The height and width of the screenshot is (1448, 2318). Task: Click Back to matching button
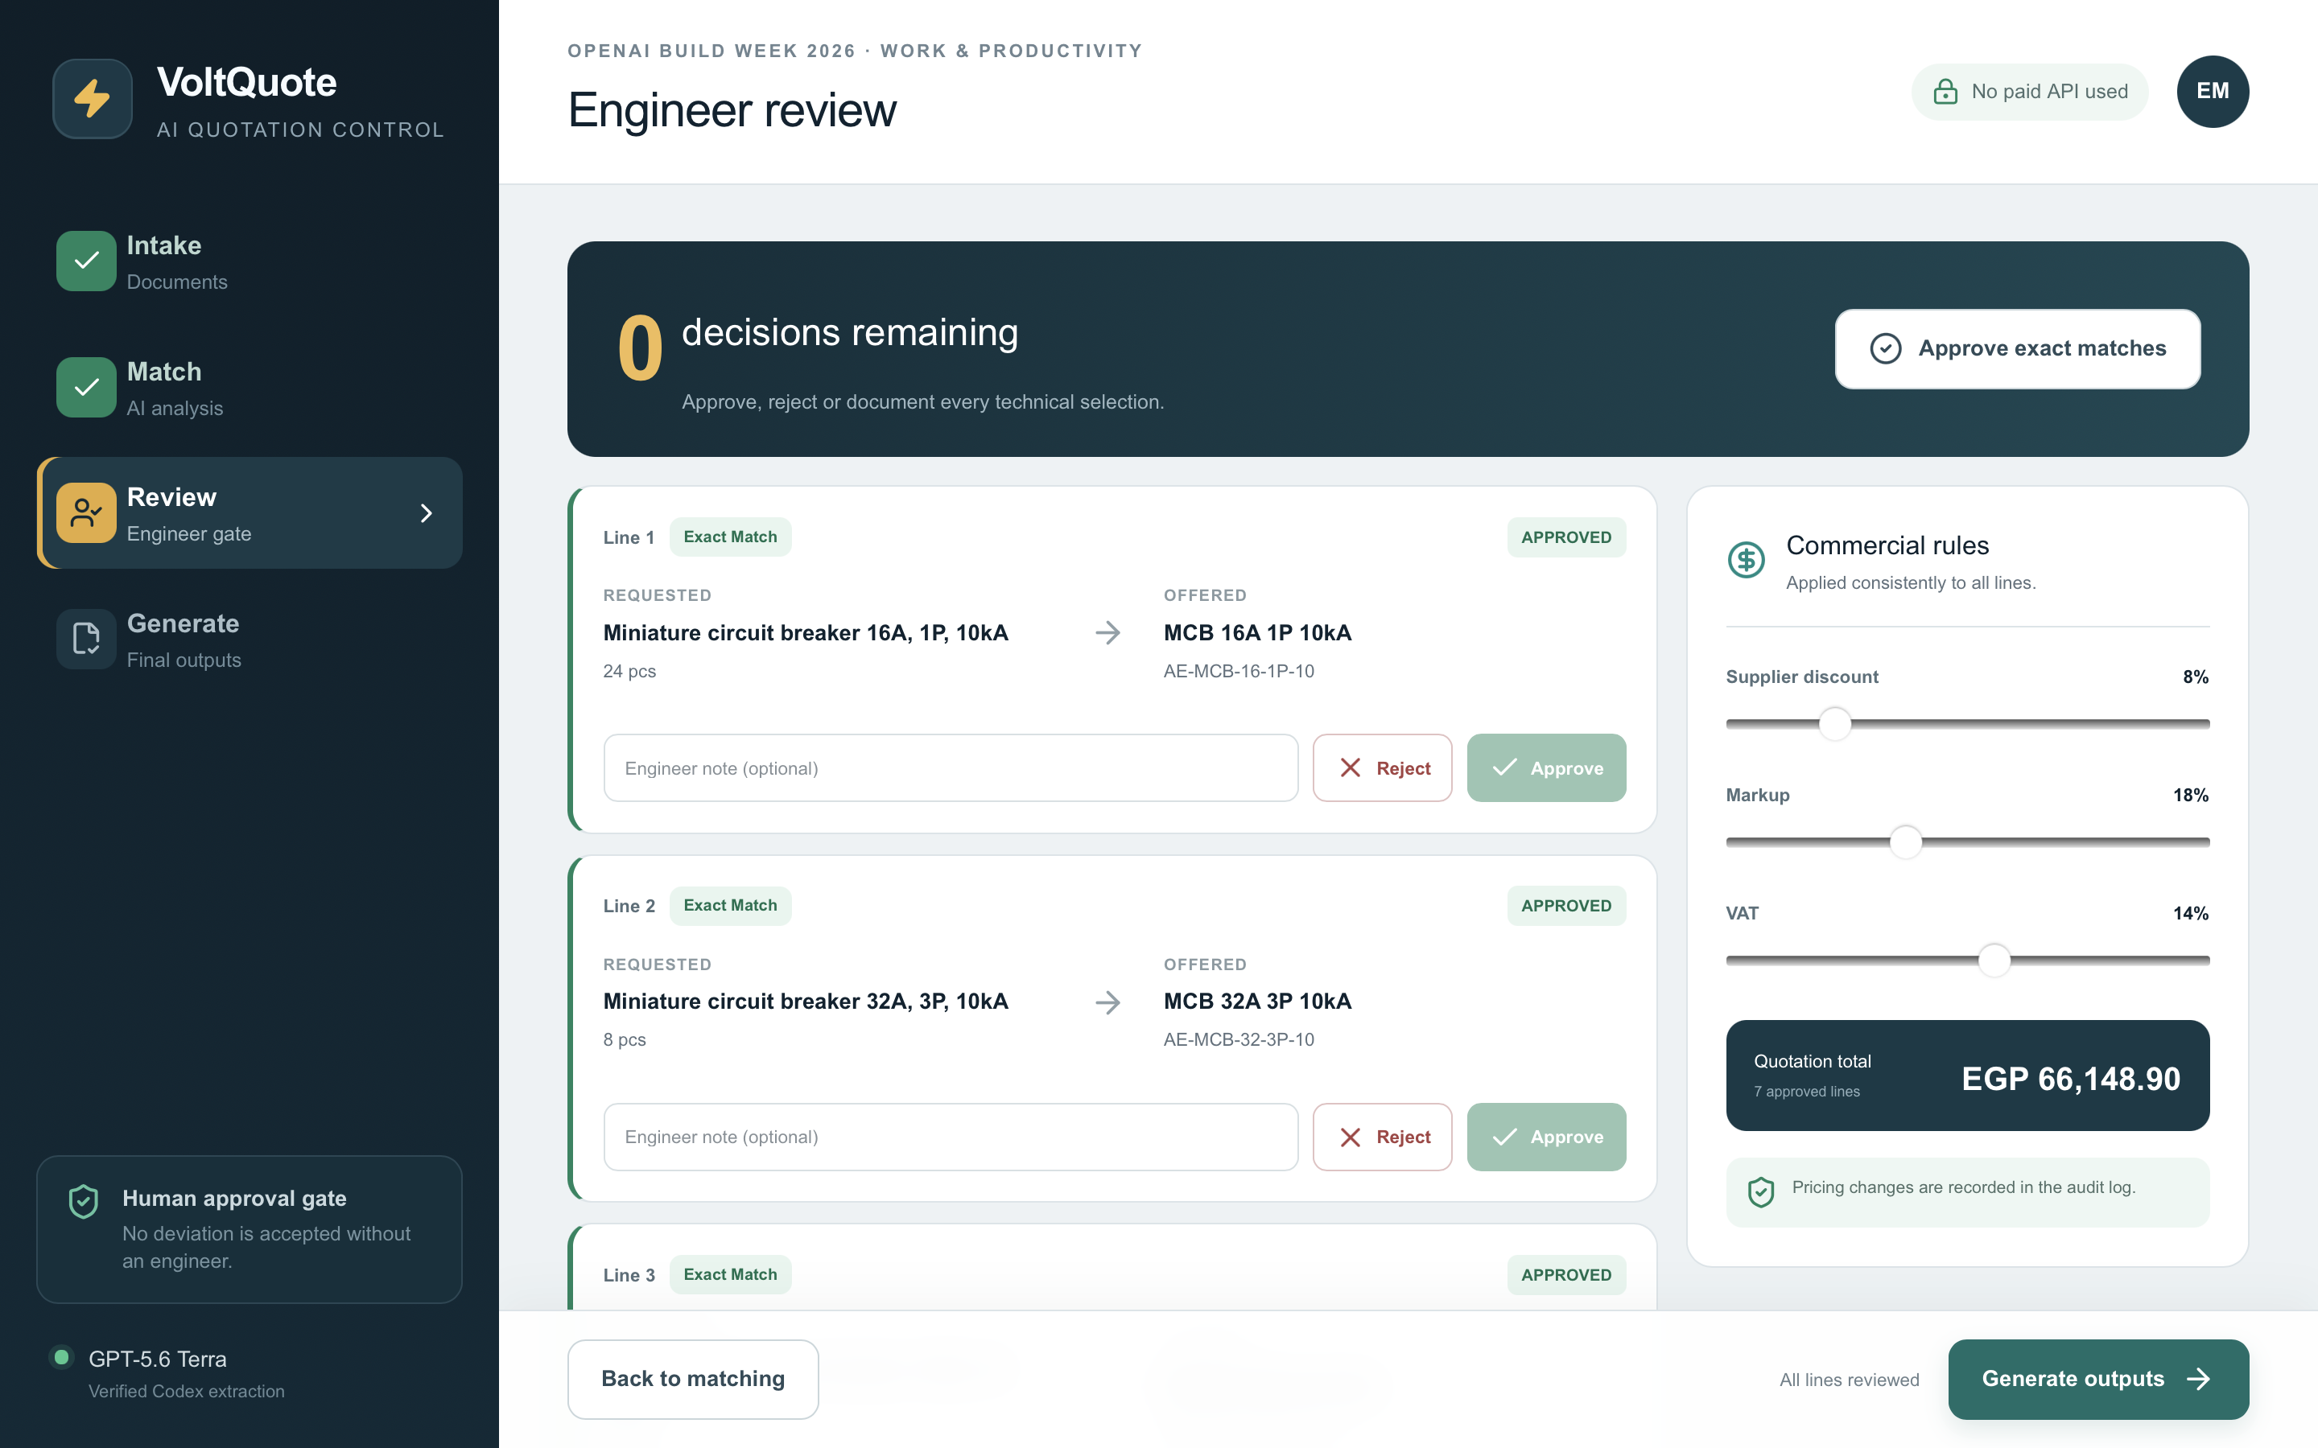pos(692,1379)
